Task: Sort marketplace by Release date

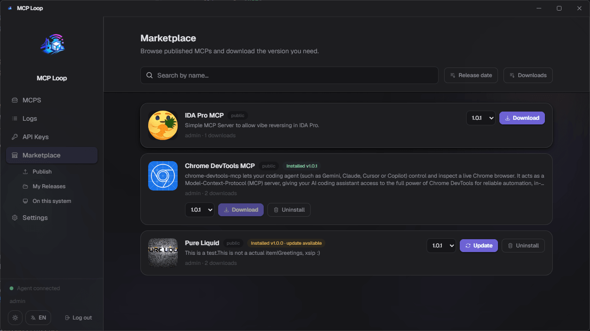Action: coord(471,75)
